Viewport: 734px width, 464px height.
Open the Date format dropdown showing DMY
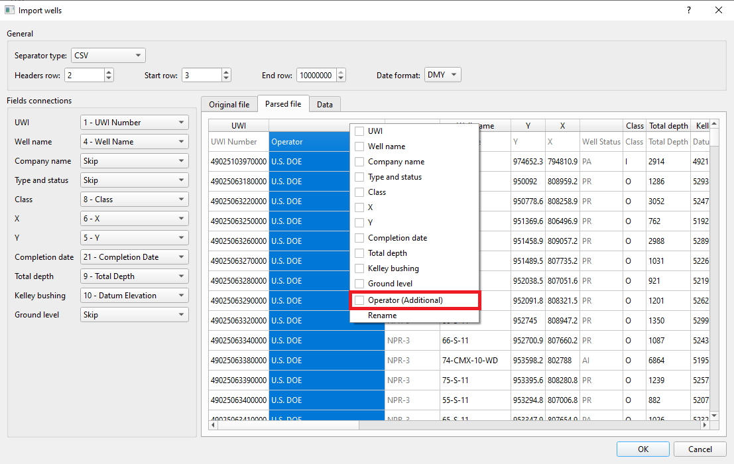442,74
